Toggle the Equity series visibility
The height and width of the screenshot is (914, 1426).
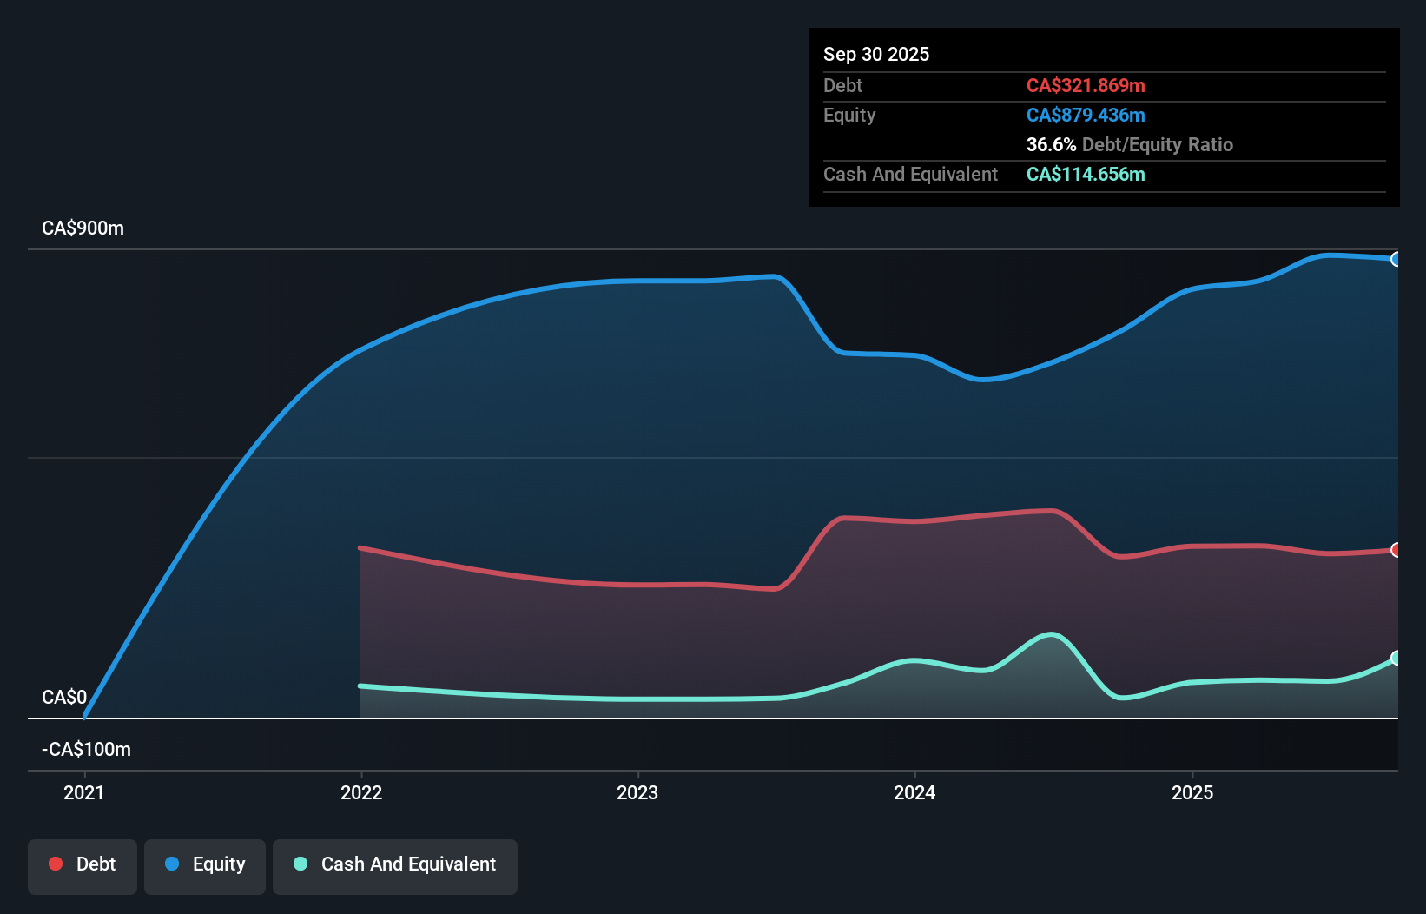(x=205, y=864)
